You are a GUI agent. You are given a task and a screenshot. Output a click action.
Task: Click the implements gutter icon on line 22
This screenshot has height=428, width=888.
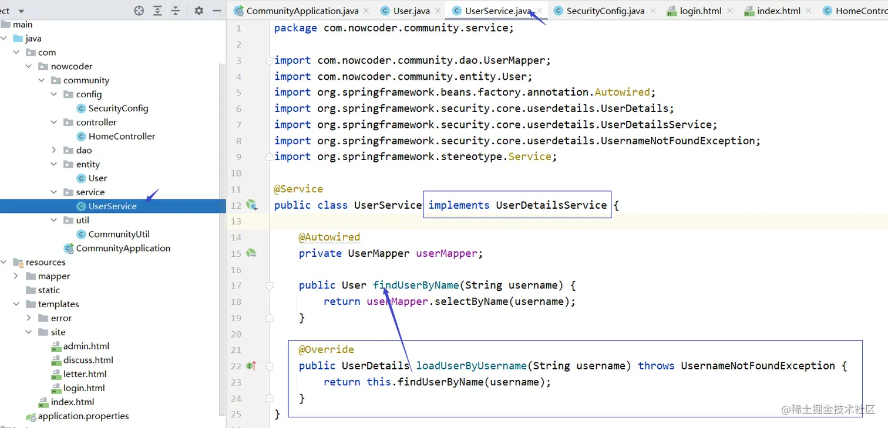point(251,366)
